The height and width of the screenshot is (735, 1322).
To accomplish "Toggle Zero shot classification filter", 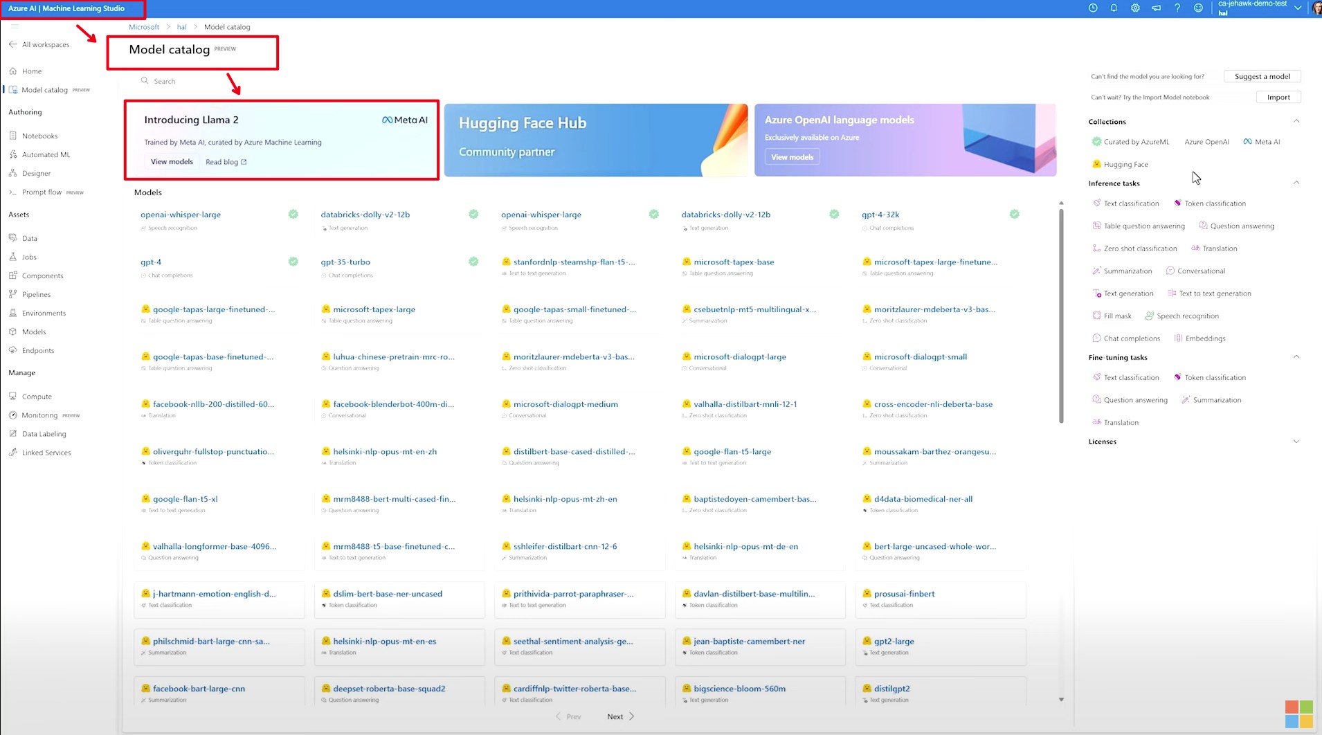I will coord(1134,248).
